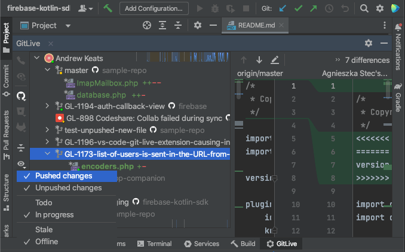Open editor tabs kebab menu
The height and width of the screenshot is (252, 405).
tap(385, 25)
